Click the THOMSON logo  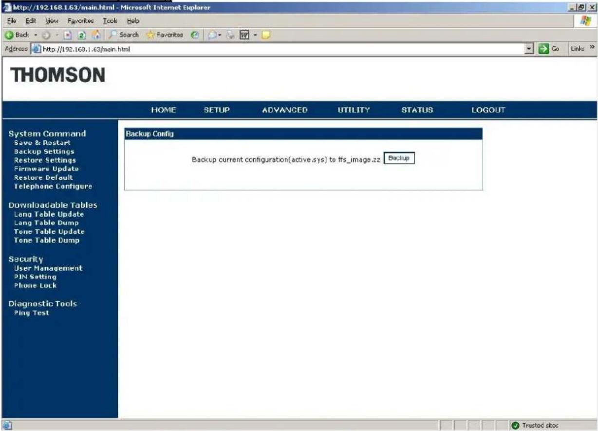(x=58, y=75)
